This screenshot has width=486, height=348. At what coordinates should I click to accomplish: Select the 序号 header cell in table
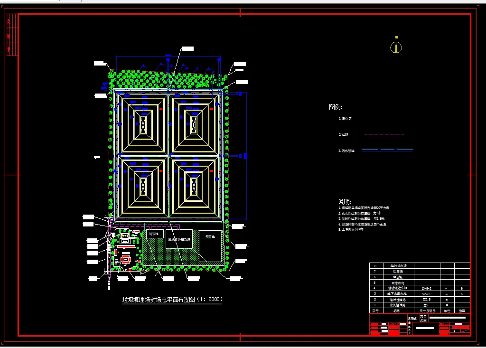tap(376, 311)
